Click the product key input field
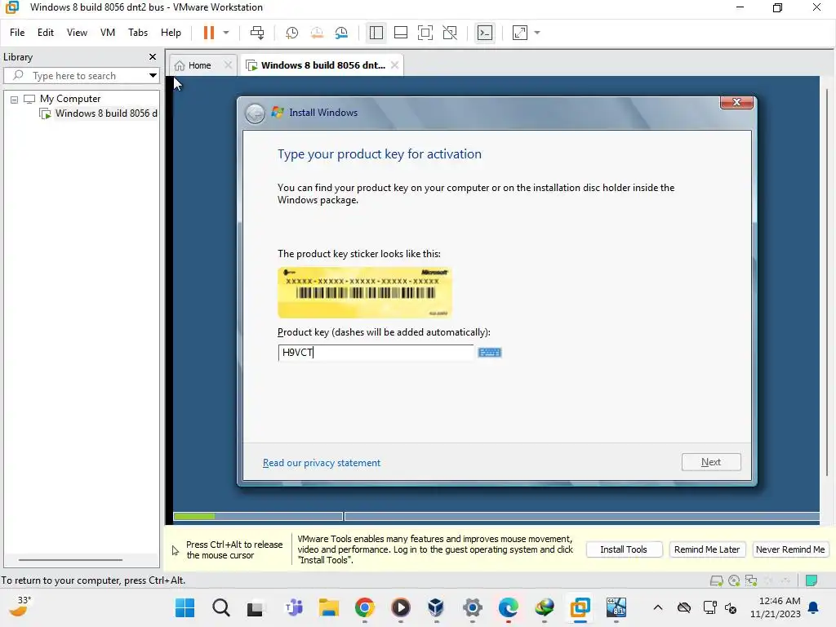 376,353
